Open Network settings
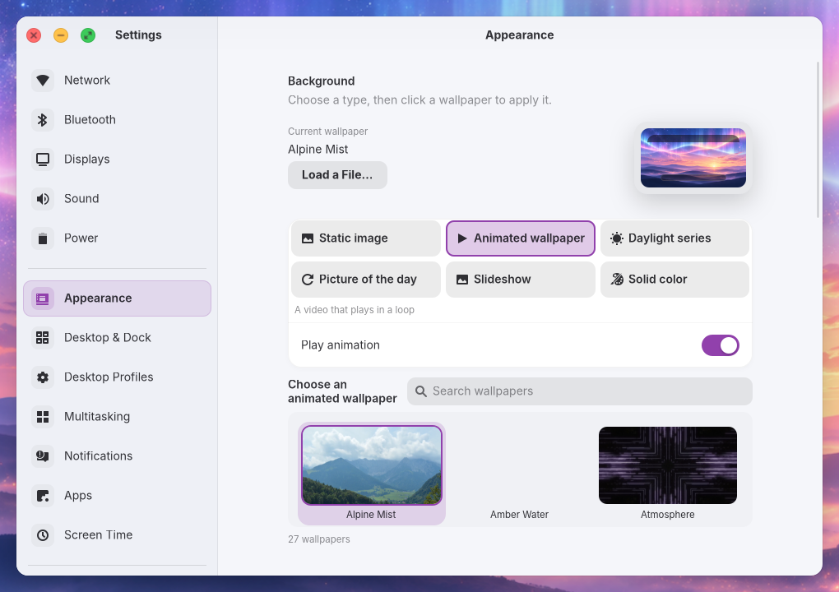Viewport: 839px width, 592px height. (x=117, y=81)
